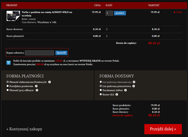Screen dimensions: 188x137
Task: Open the Torba z paskiem product title
Action: pos(47,14)
